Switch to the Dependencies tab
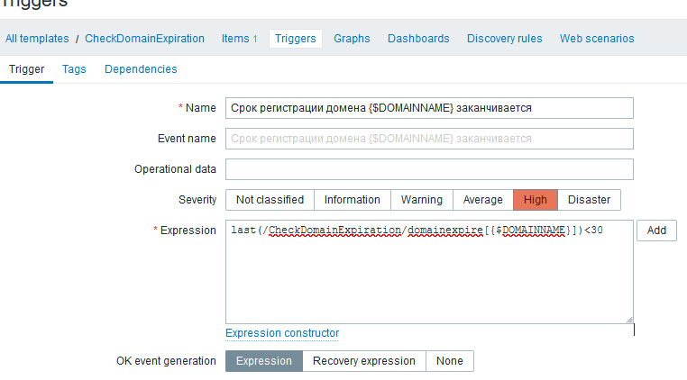 [141, 69]
